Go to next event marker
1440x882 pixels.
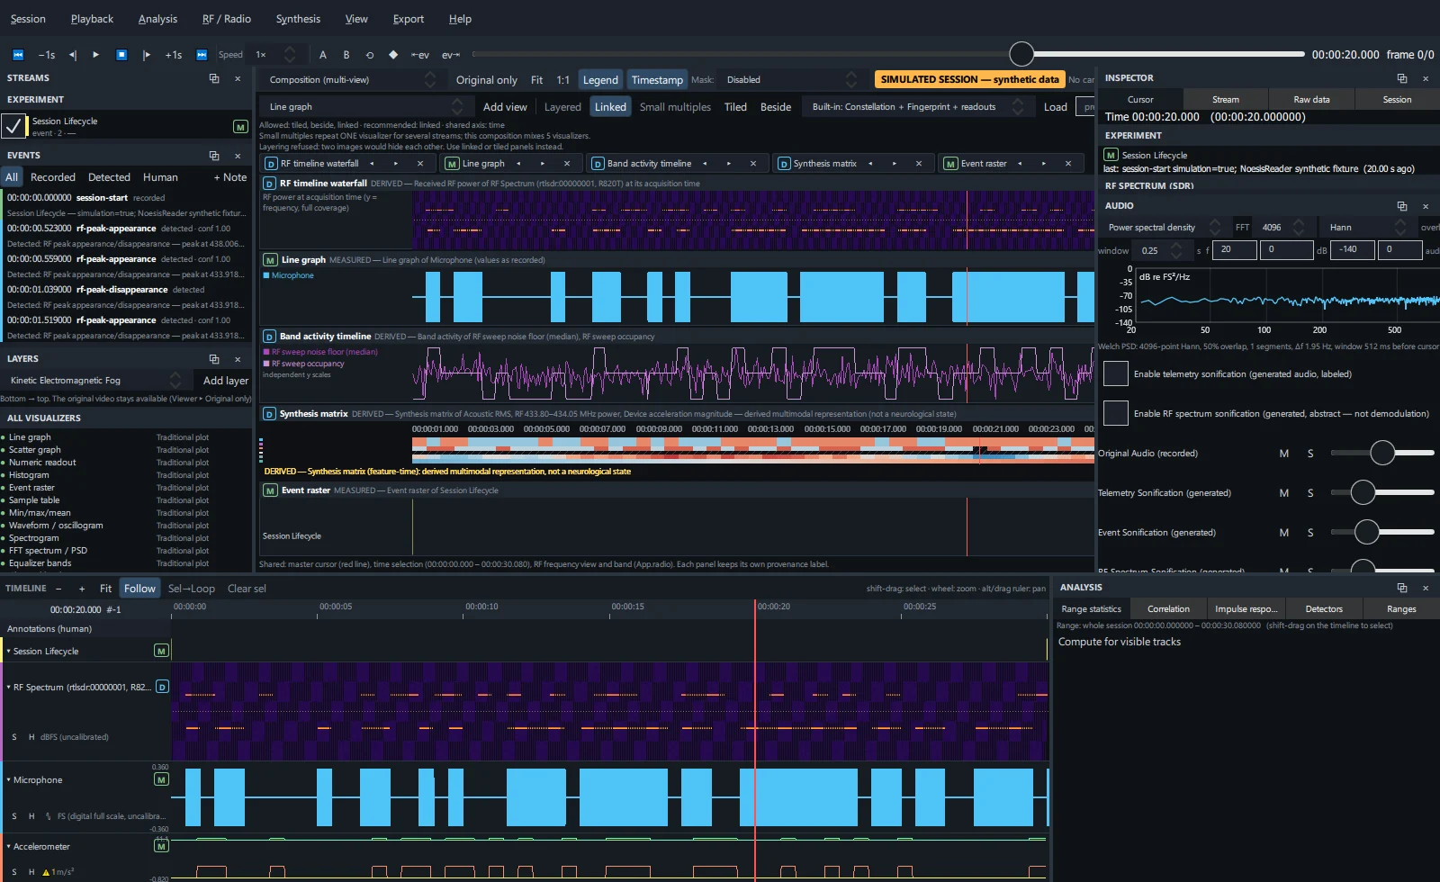(x=450, y=55)
